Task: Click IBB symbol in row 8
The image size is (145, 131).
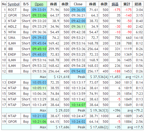Action: click(10, 49)
